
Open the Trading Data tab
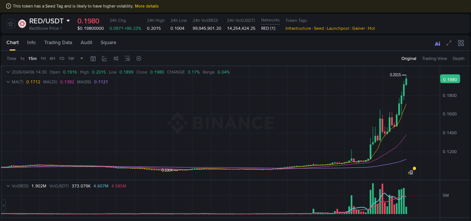[x=58, y=43]
